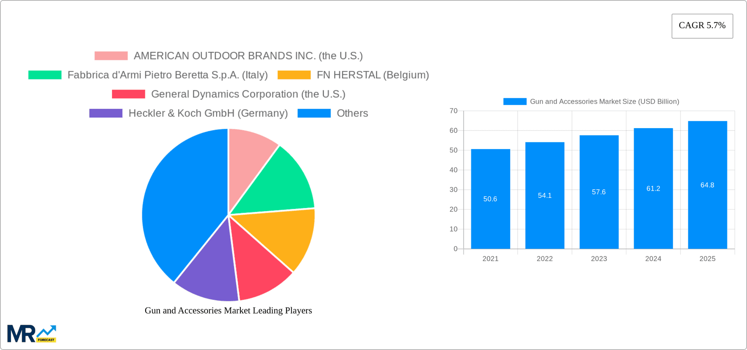This screenshot has height=350, width=747.
Task: Toggle Heckler & Koch GmbH legend entry
Action: (x=209, y=113)
